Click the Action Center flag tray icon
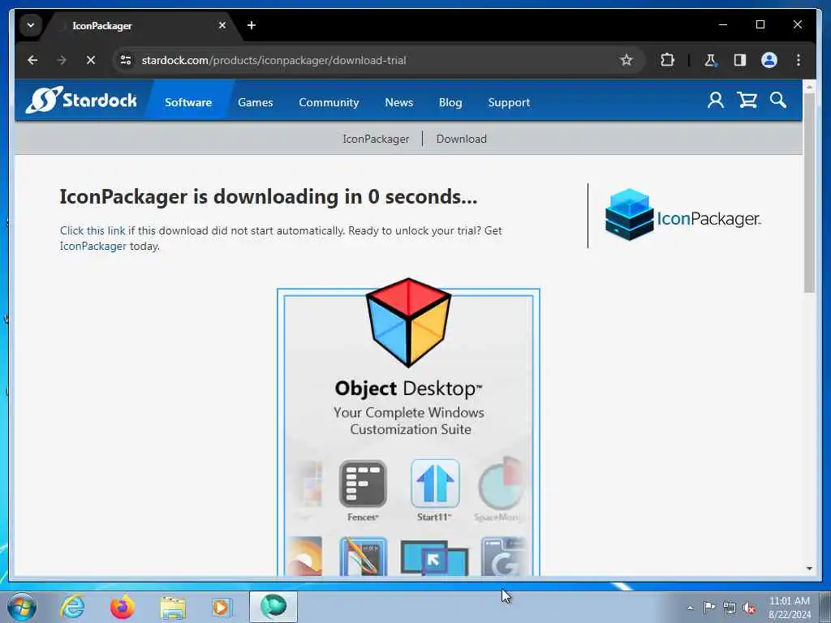The height and width of the screenshot is (623, 831). coord(709,607)
